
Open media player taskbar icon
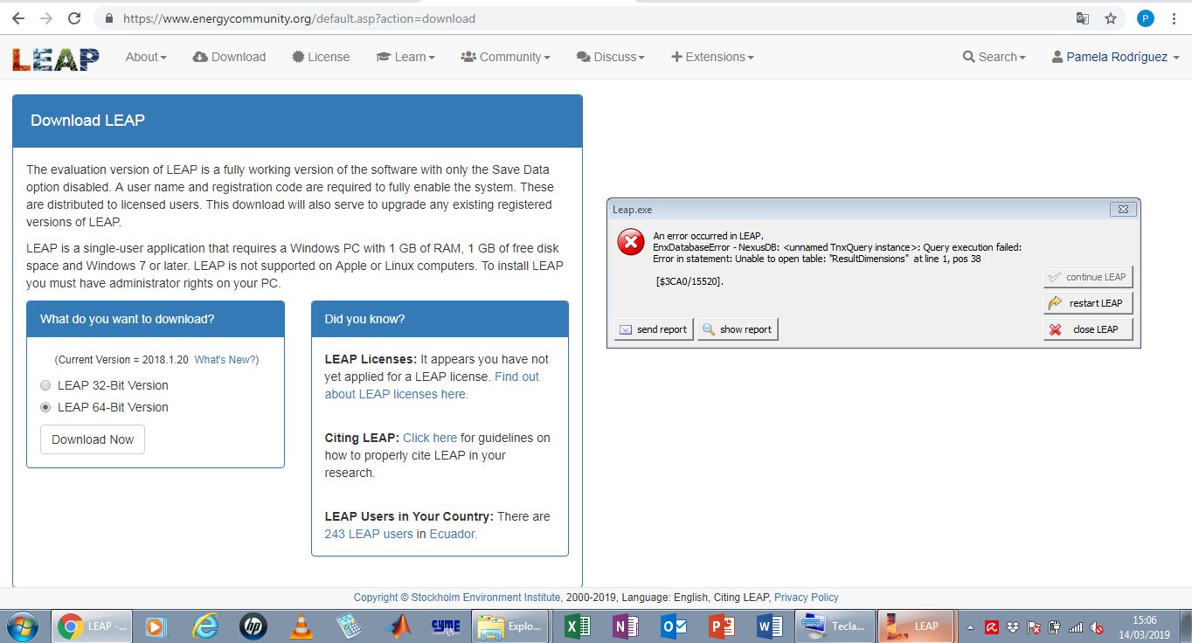click(156, 626)
